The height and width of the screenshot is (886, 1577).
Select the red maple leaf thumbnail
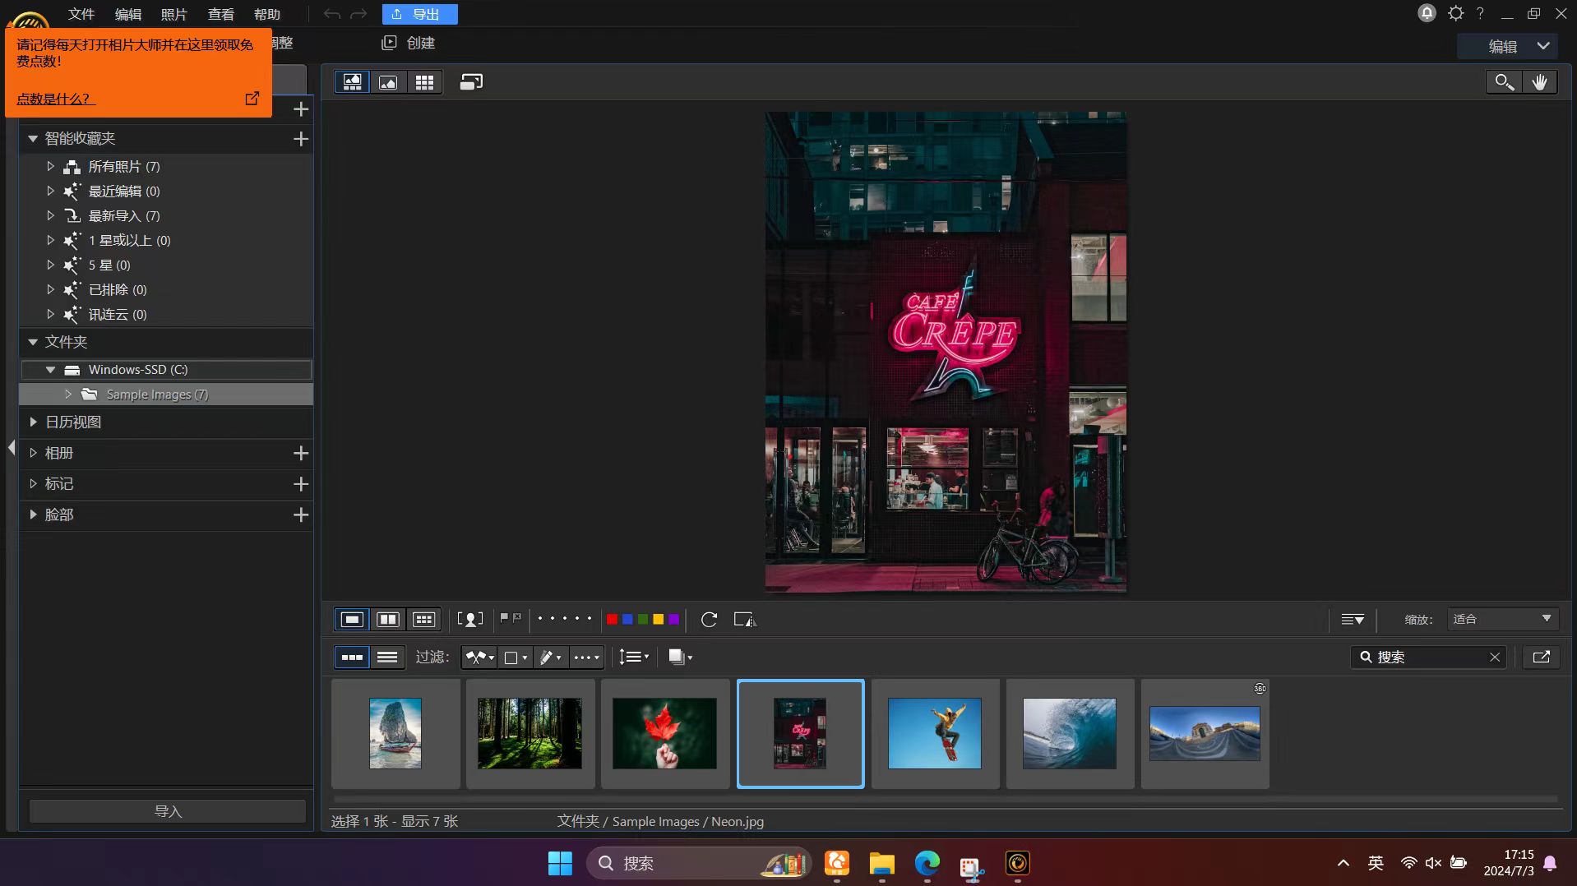664,733
